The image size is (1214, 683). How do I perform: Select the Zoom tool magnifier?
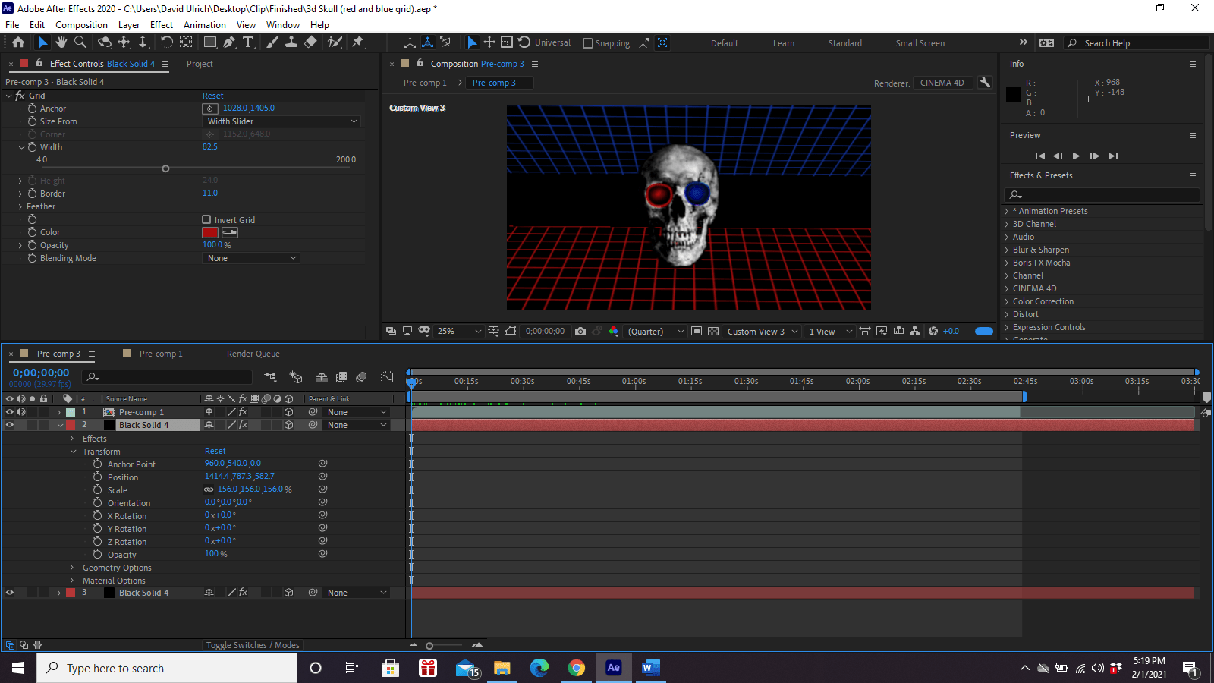[80, 42]
